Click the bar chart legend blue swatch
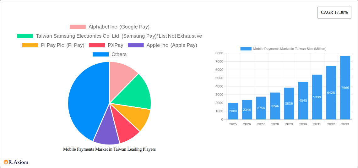 coord(246,49)
